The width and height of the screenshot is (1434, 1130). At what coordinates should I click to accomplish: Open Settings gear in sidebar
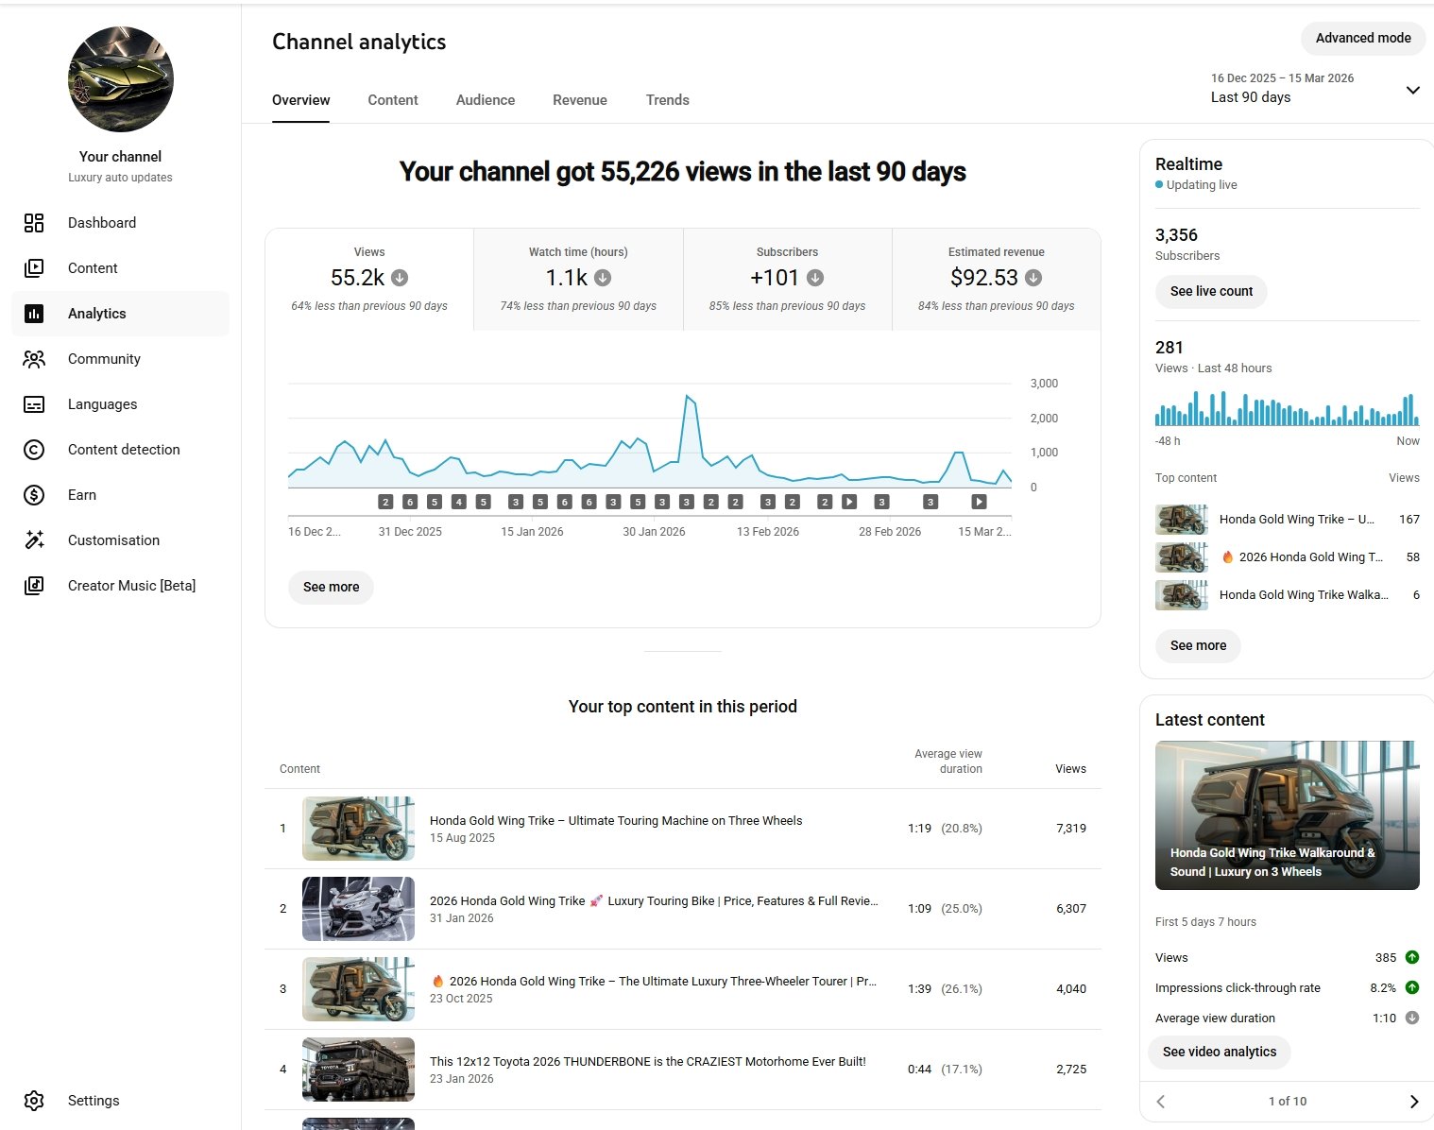pyautogui.click(x=34, y=1101)
